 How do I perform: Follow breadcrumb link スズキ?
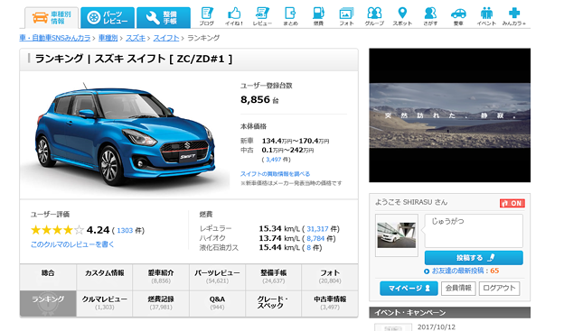[x=136, y=38]
